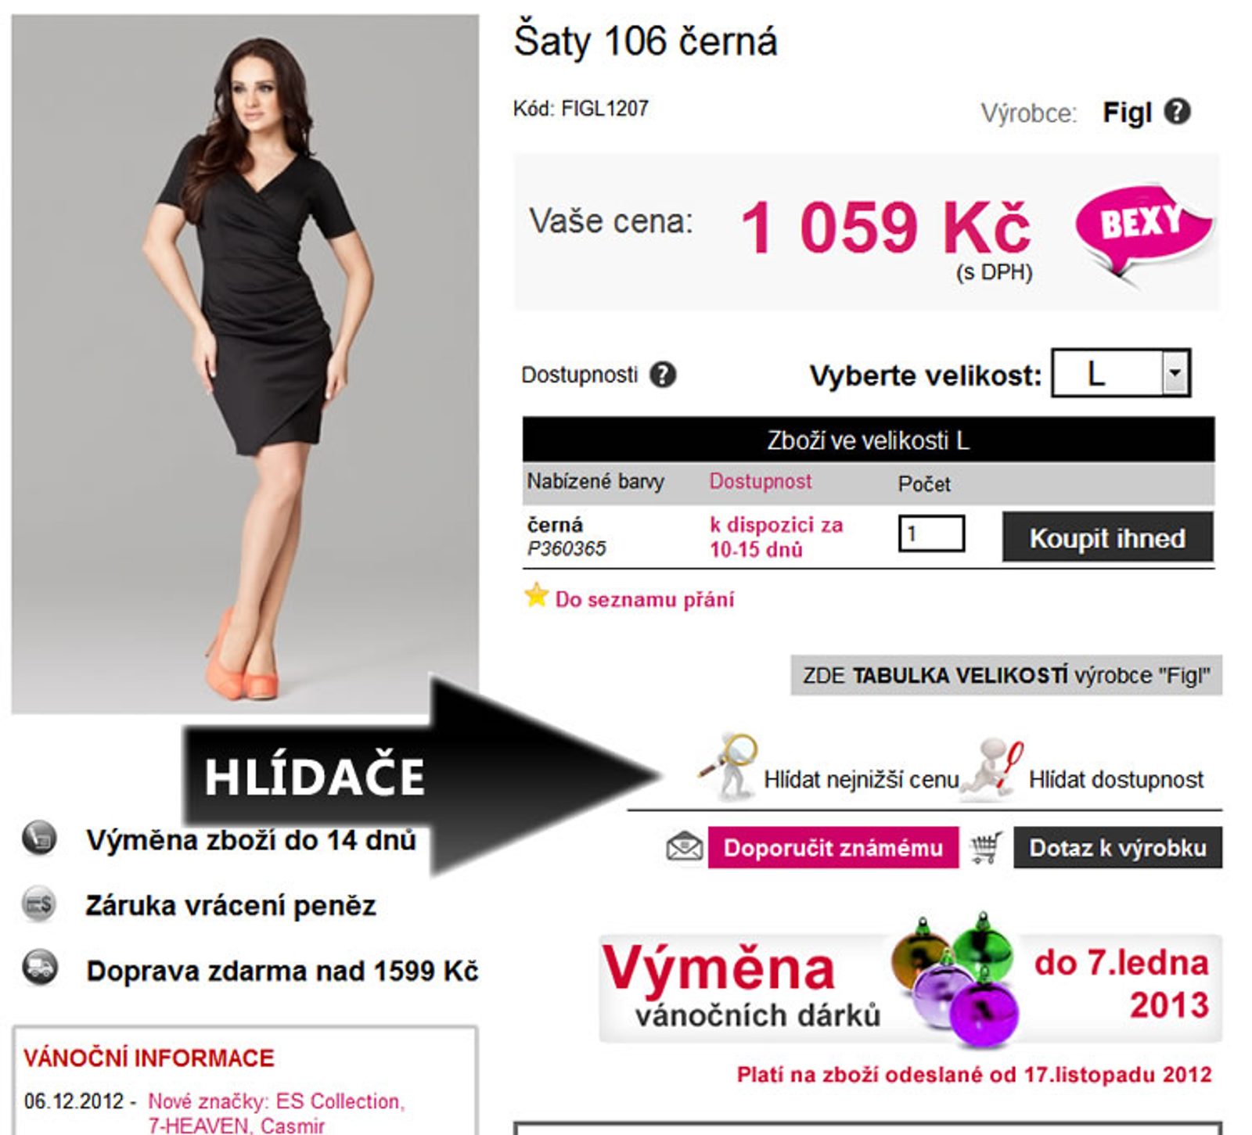Open the Figl size table link

pos(1006,675)
